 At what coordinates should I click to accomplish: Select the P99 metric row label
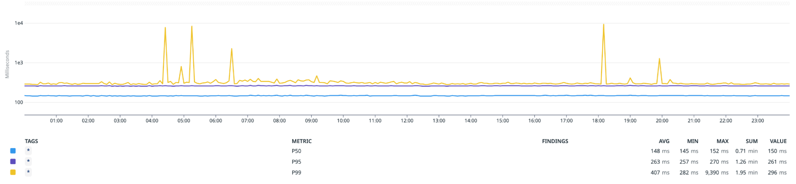click(296, 172)
